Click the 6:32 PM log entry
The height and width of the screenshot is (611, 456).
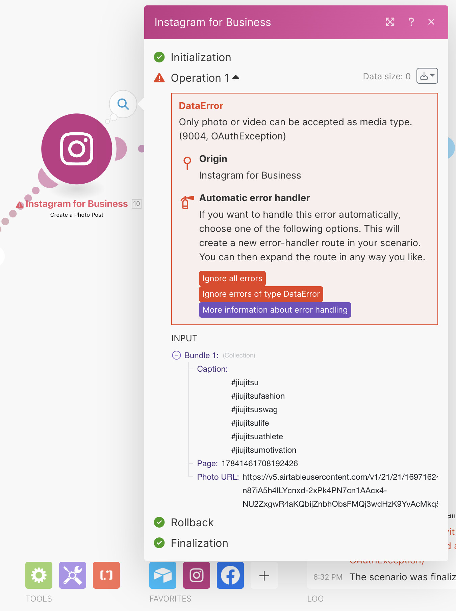384,577
